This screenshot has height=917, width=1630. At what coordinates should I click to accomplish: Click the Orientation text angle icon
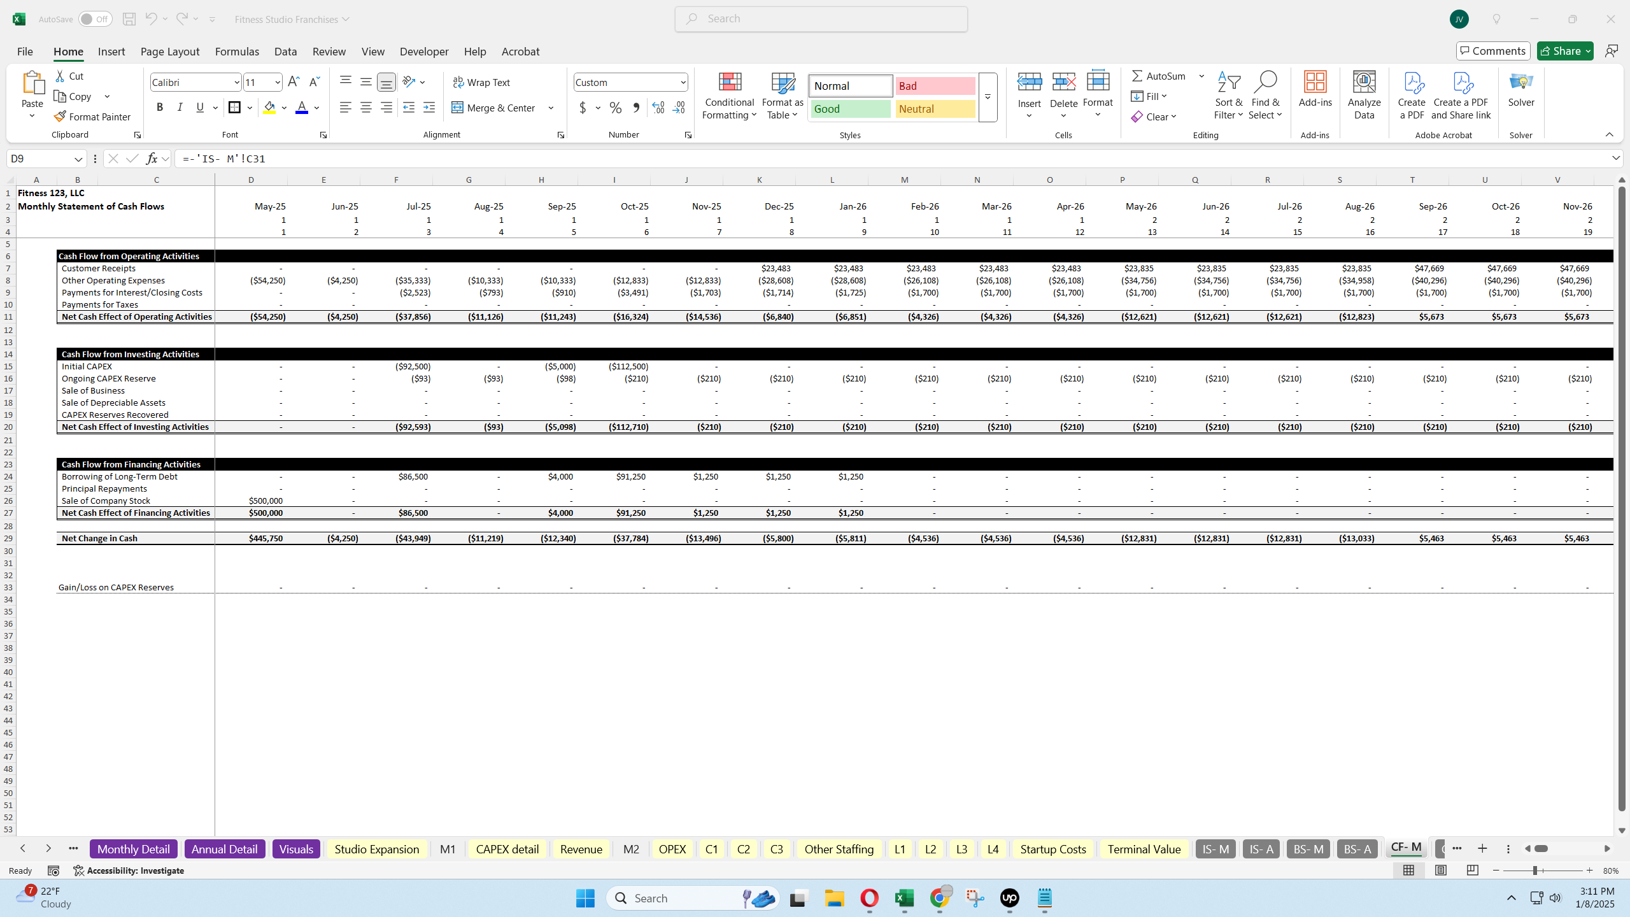[409, 82]
